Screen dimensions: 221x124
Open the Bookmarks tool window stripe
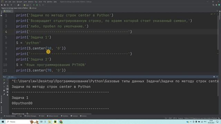(1, 99)
